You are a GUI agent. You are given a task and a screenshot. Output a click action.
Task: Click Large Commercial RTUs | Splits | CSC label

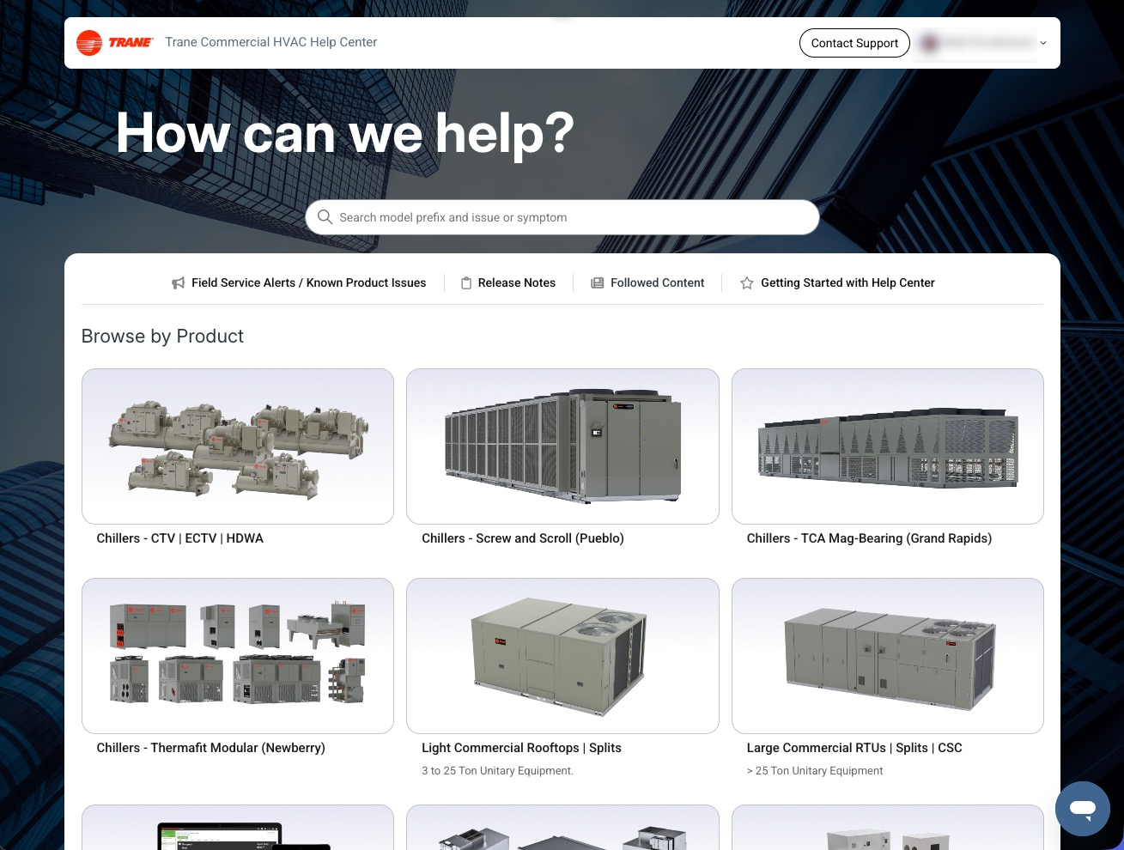pyautogui.click(x=854, y=748)
